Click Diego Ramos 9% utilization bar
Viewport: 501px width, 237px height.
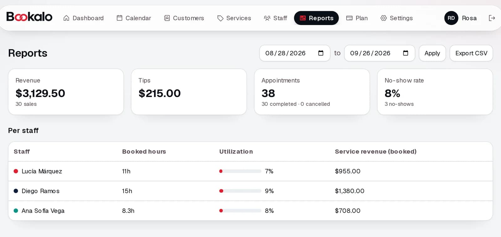pyautogui.click(x=240, y=191)
